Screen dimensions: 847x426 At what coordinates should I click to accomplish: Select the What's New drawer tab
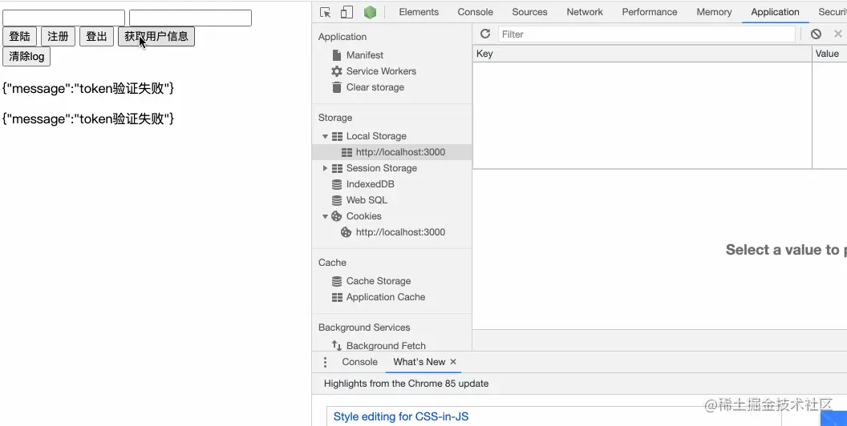coord(419,362)
